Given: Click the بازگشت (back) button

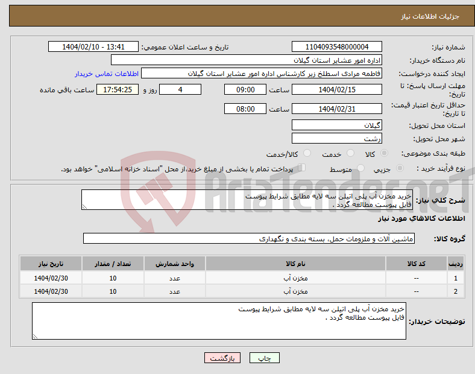Looking at the screenshot, I should coord(222,358).
